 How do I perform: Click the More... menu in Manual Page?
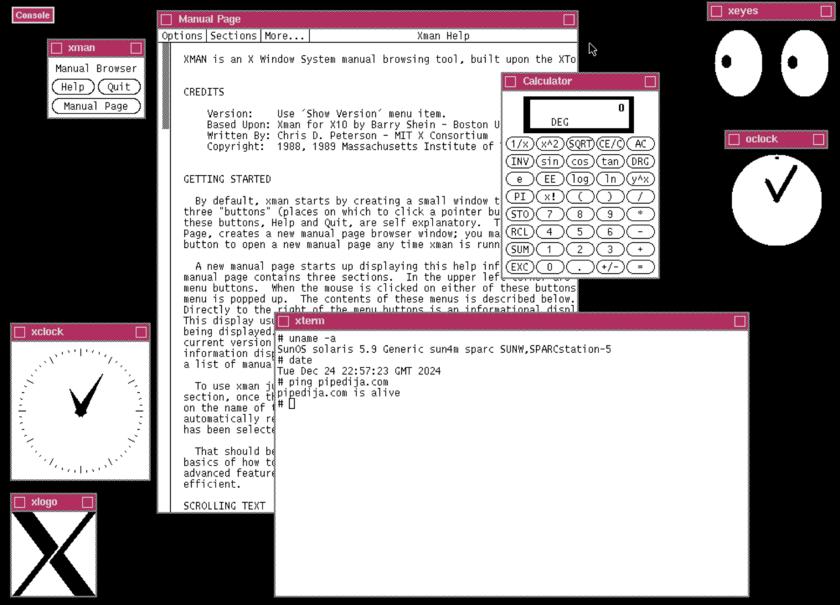(x=285, y=36)
